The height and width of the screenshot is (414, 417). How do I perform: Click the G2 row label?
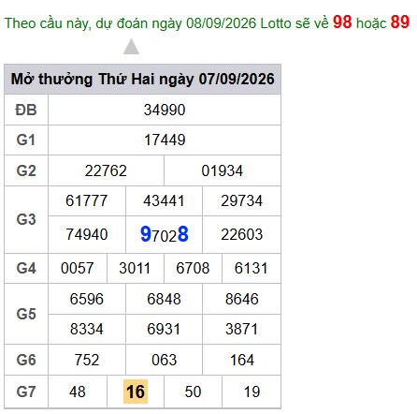pyautogui.click(x=26, y=170)
